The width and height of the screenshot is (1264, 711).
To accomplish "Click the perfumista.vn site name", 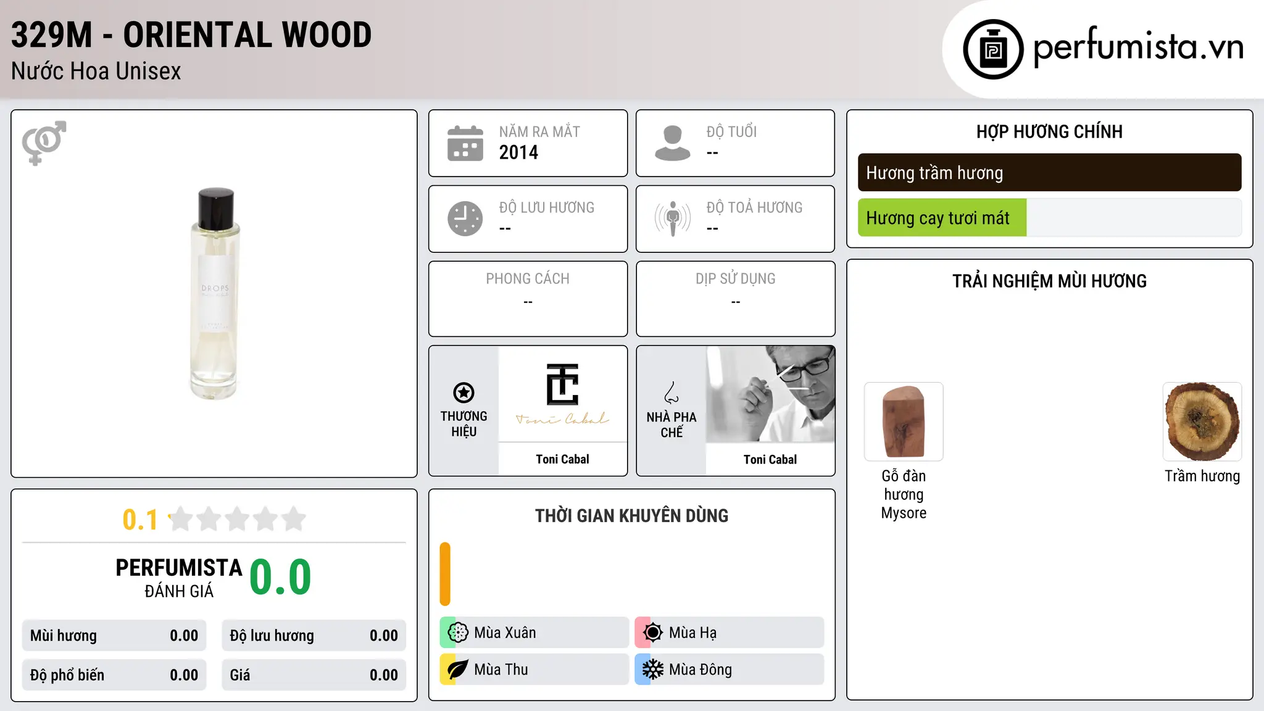I will pos(1138,47).
